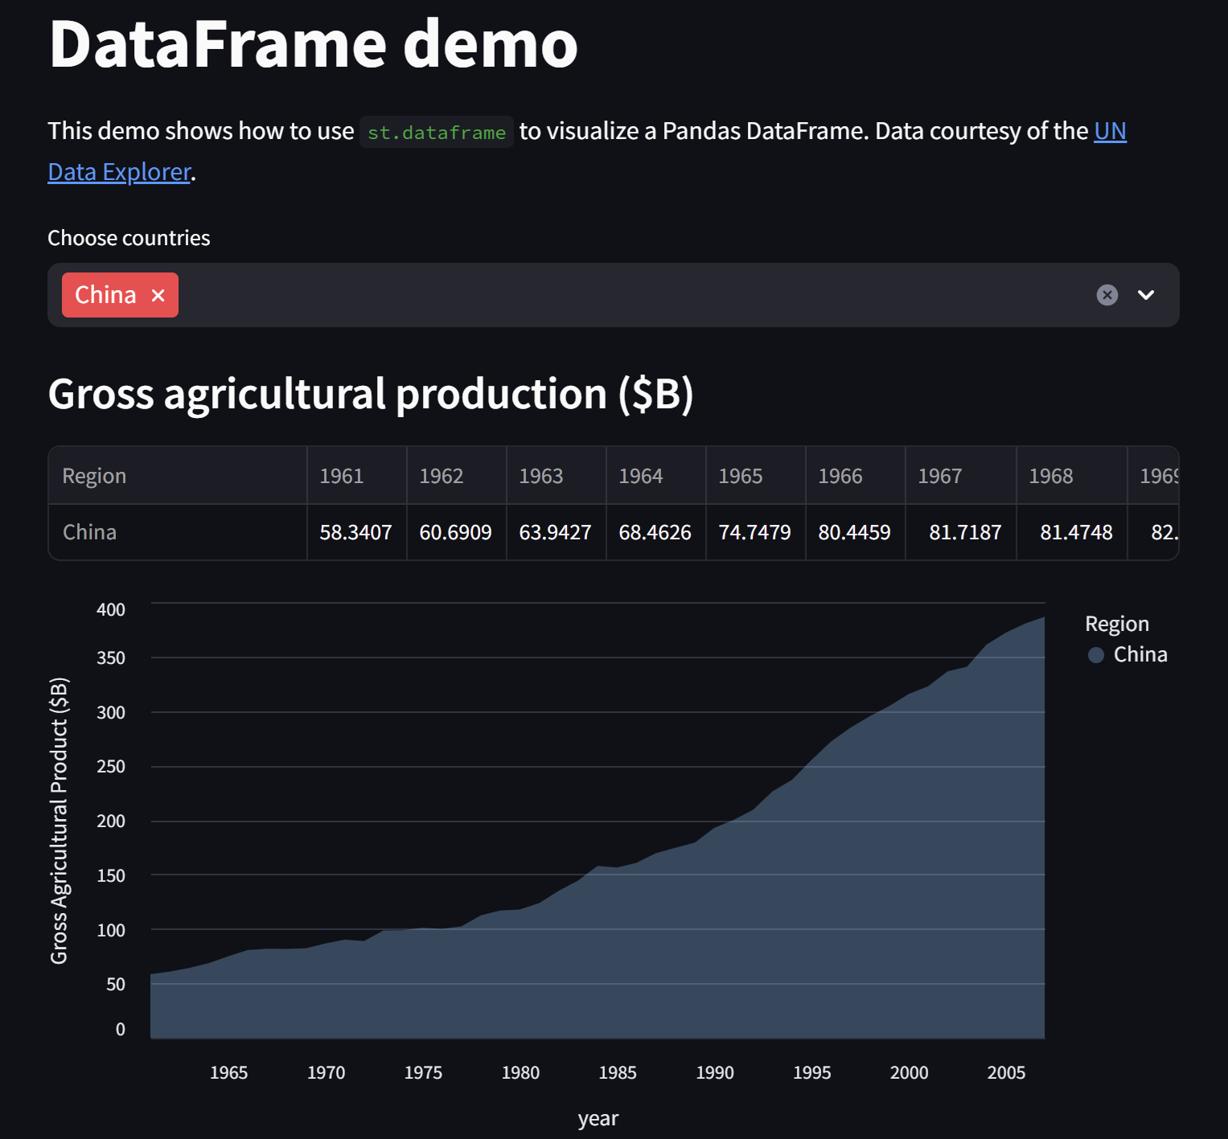This screenshot has height=1139, width=1228.
Task: Click the st.dataframe code snippet
Action: pyautogui.click(x=436, y=133)
